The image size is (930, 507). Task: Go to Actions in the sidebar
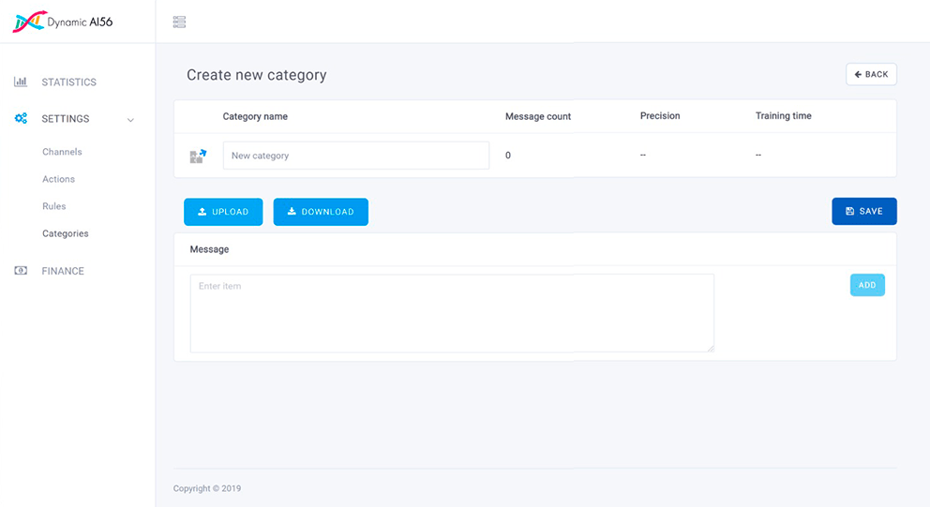tap(58, 179)
